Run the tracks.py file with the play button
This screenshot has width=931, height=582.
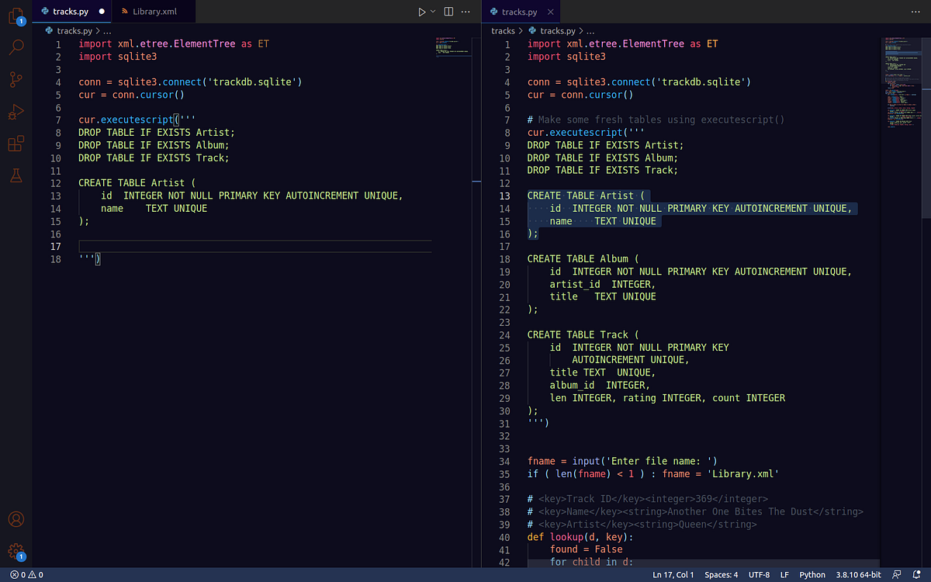421,11
